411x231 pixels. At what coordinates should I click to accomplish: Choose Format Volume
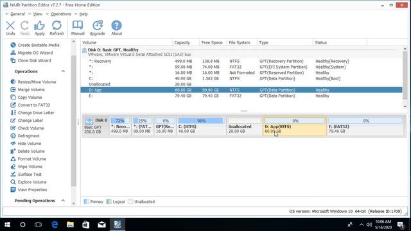28,159
